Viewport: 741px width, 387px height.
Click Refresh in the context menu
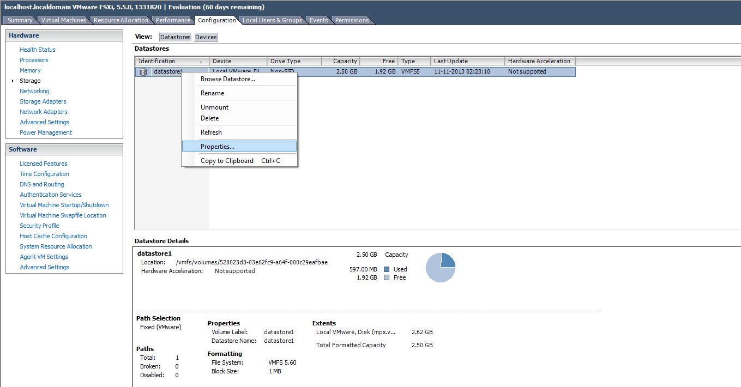coord(240,132)
